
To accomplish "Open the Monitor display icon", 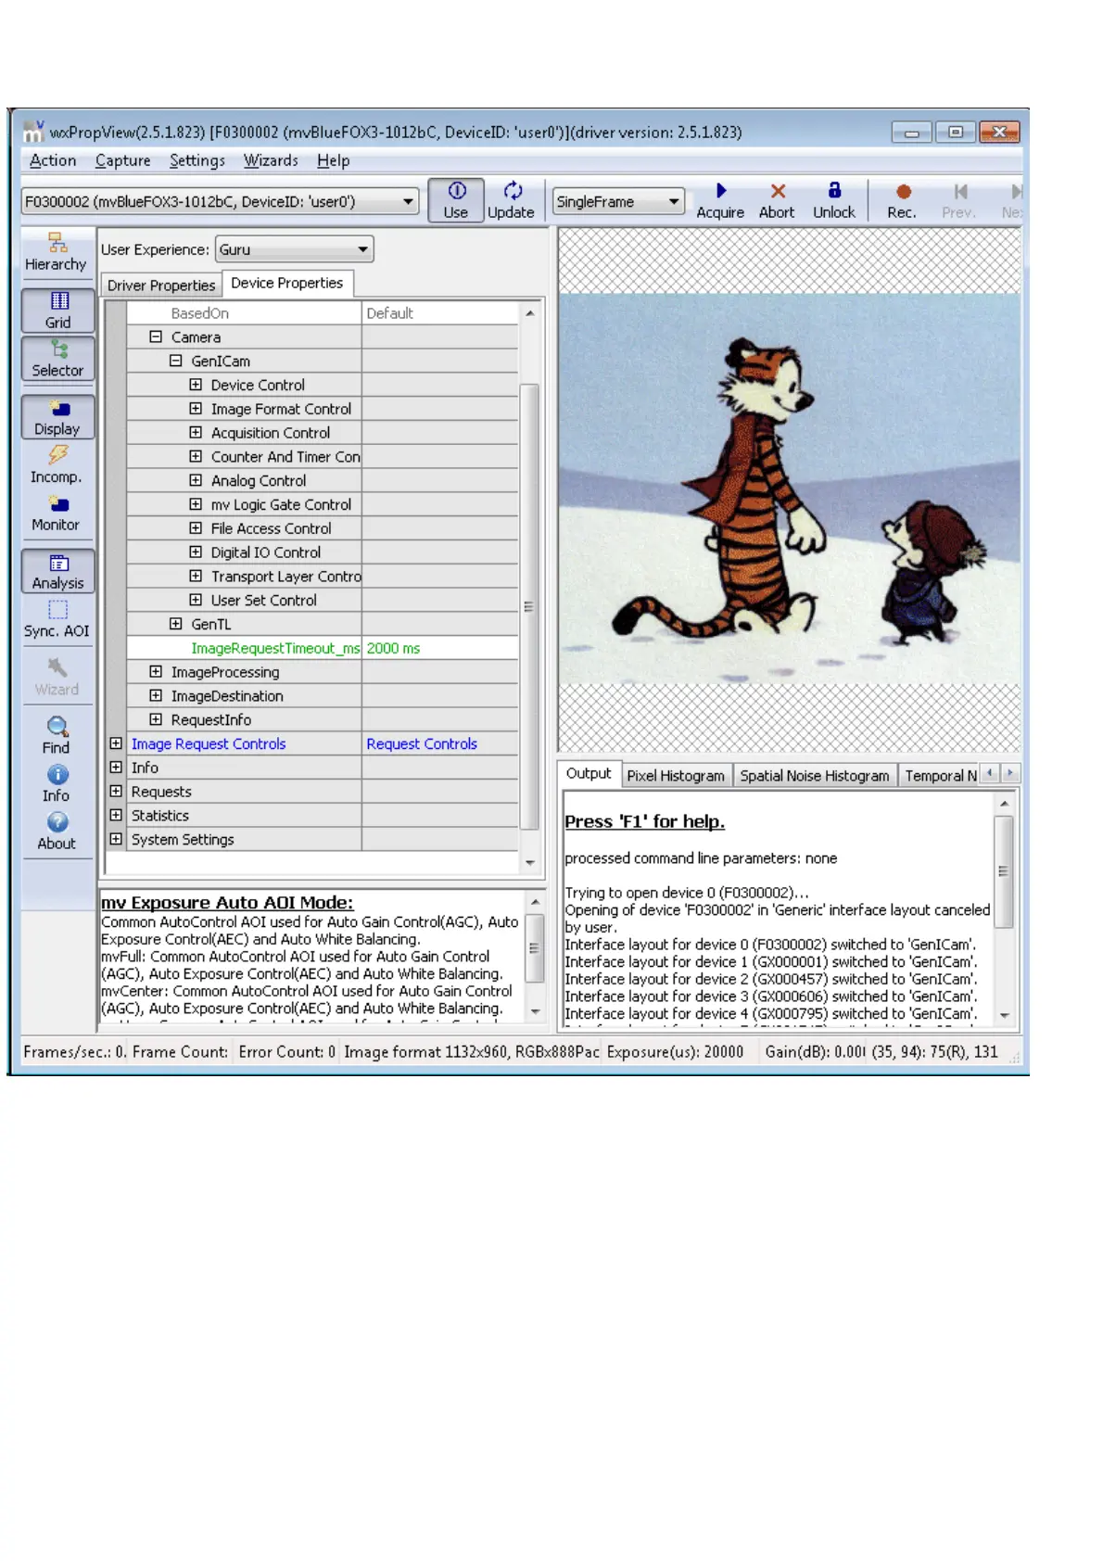I will click(57, 514).
